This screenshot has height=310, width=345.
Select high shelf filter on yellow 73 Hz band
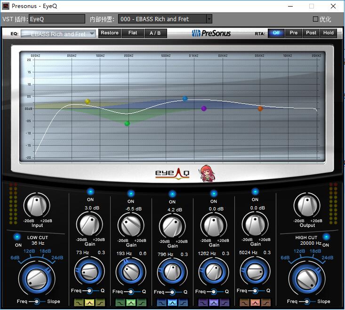coord(100,303)
